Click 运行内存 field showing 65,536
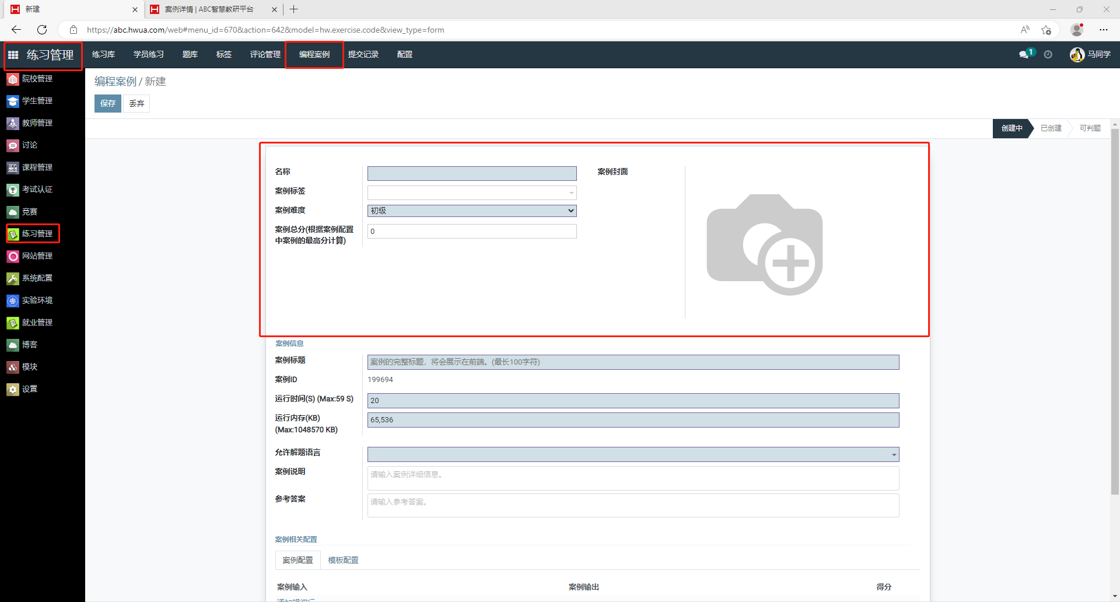Viewport: 1120px width, 602px height. point(633,420)
